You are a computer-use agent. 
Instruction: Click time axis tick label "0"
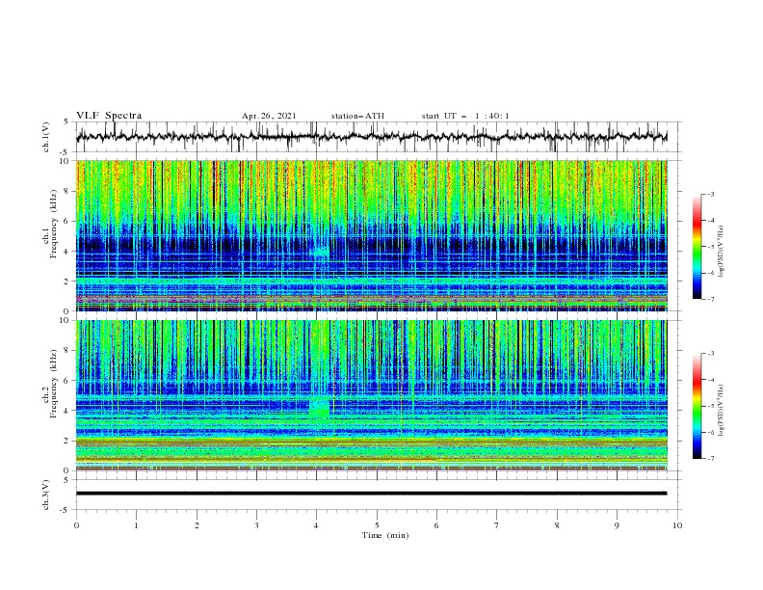pos(76,525)
